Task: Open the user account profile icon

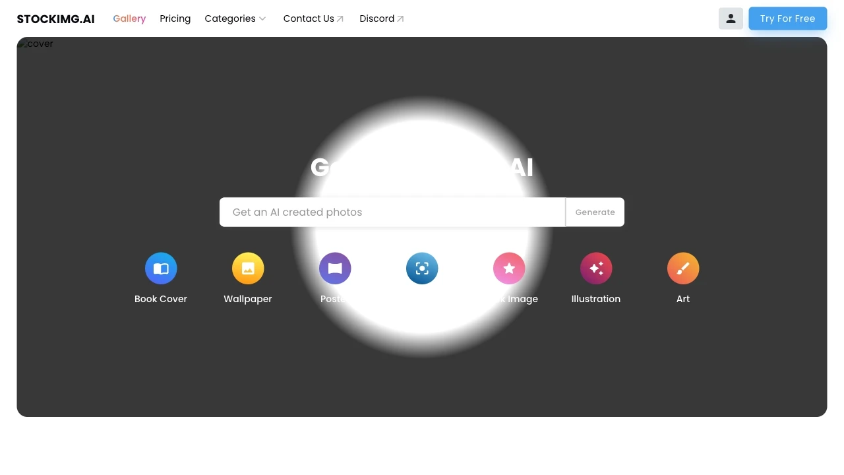Action: coord(731,18)
